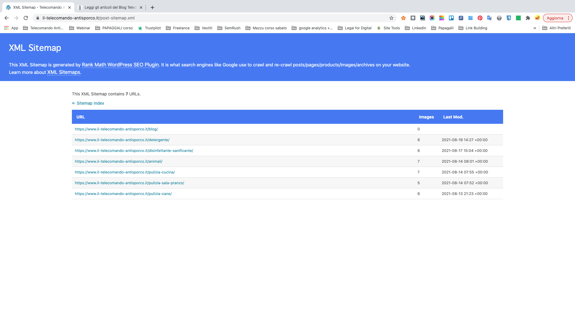The image size is (575, 323).
Task: Open a new tab with plus button
Action: coord(152,7)
